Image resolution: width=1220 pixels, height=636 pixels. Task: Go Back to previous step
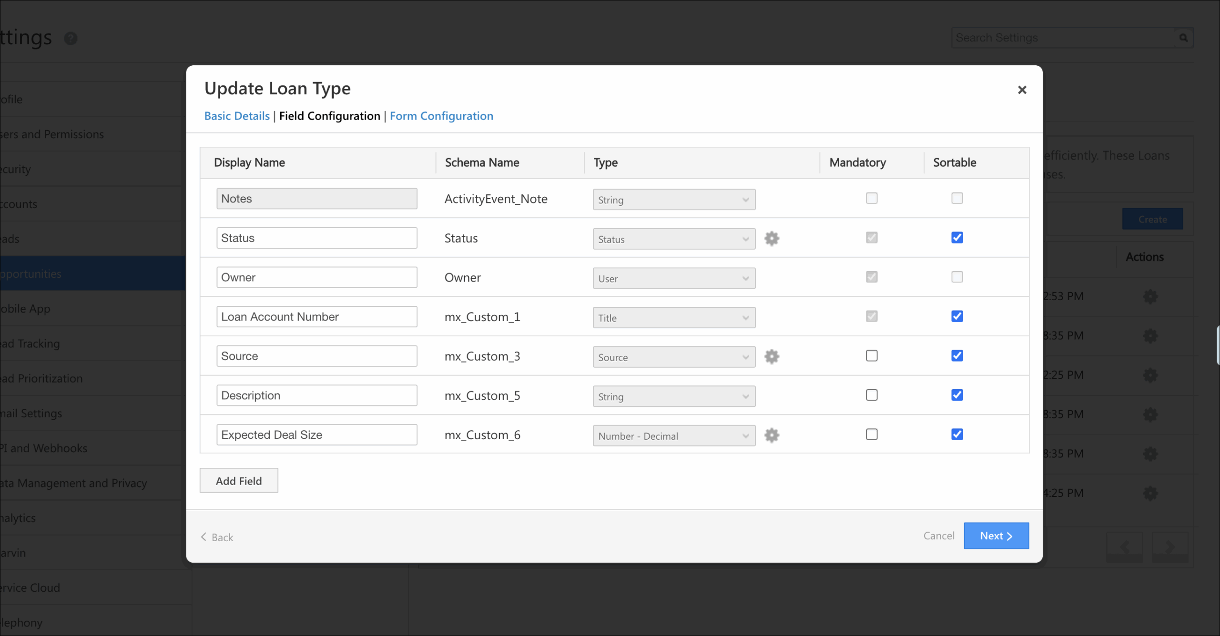point(217,537)
